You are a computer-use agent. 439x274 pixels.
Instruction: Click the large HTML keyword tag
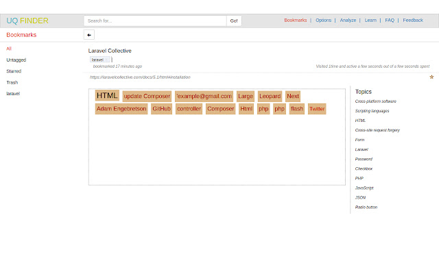[x=107, y=95]
